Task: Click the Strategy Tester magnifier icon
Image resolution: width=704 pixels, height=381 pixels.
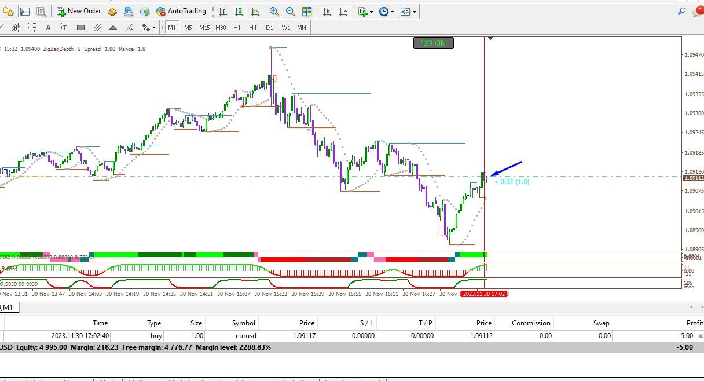Action: pos(41,11)
